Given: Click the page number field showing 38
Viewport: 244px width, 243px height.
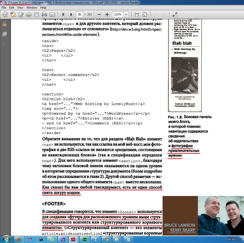Looking at the screenshot, I should coord(80,14).
